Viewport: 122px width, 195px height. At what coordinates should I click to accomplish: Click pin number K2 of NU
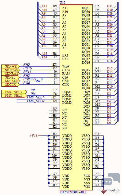click(55, 126)
